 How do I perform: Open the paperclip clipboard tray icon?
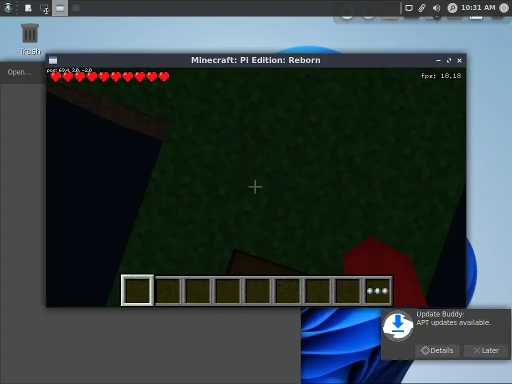pos(422,8)
